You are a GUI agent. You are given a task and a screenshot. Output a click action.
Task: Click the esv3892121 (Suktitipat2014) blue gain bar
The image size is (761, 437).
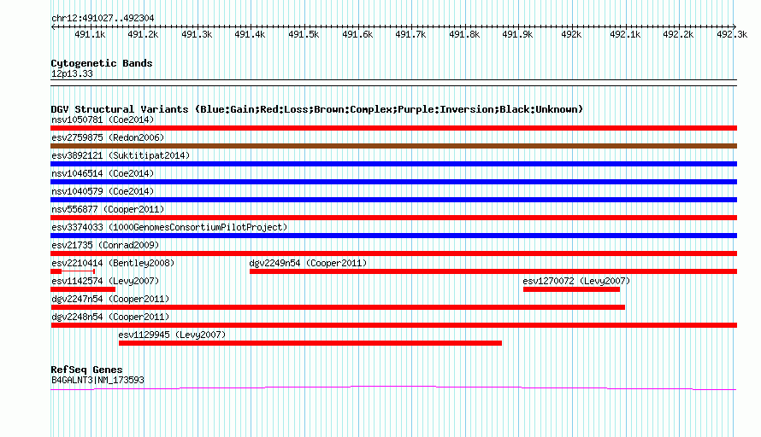pyautogui.click(x=393, y=164)
